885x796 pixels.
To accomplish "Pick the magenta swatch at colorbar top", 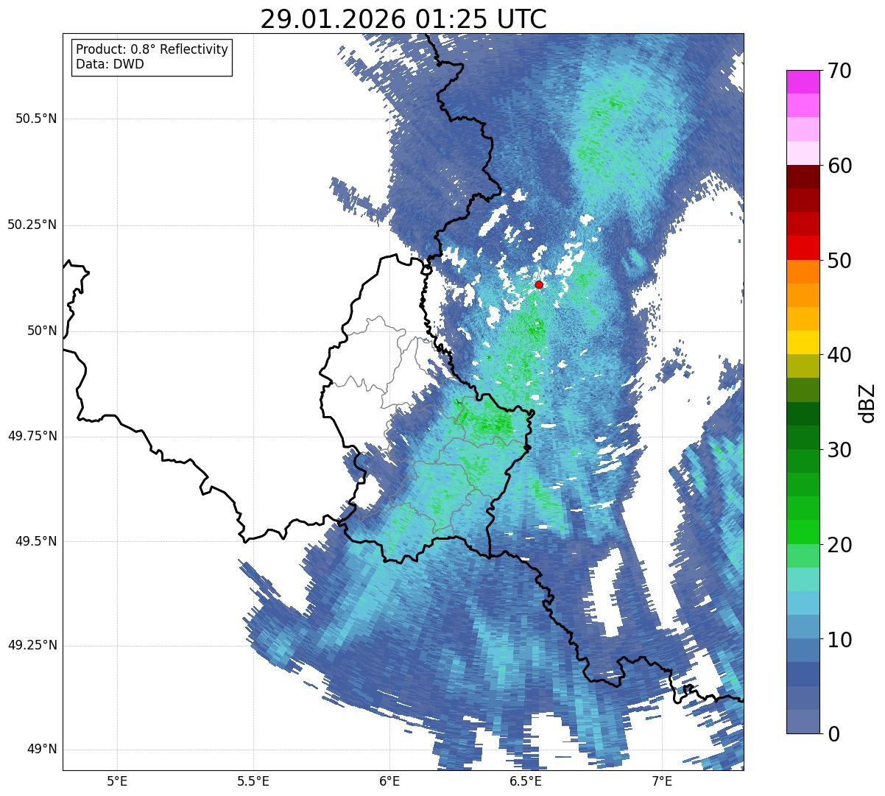I will [x=803, y=82].
